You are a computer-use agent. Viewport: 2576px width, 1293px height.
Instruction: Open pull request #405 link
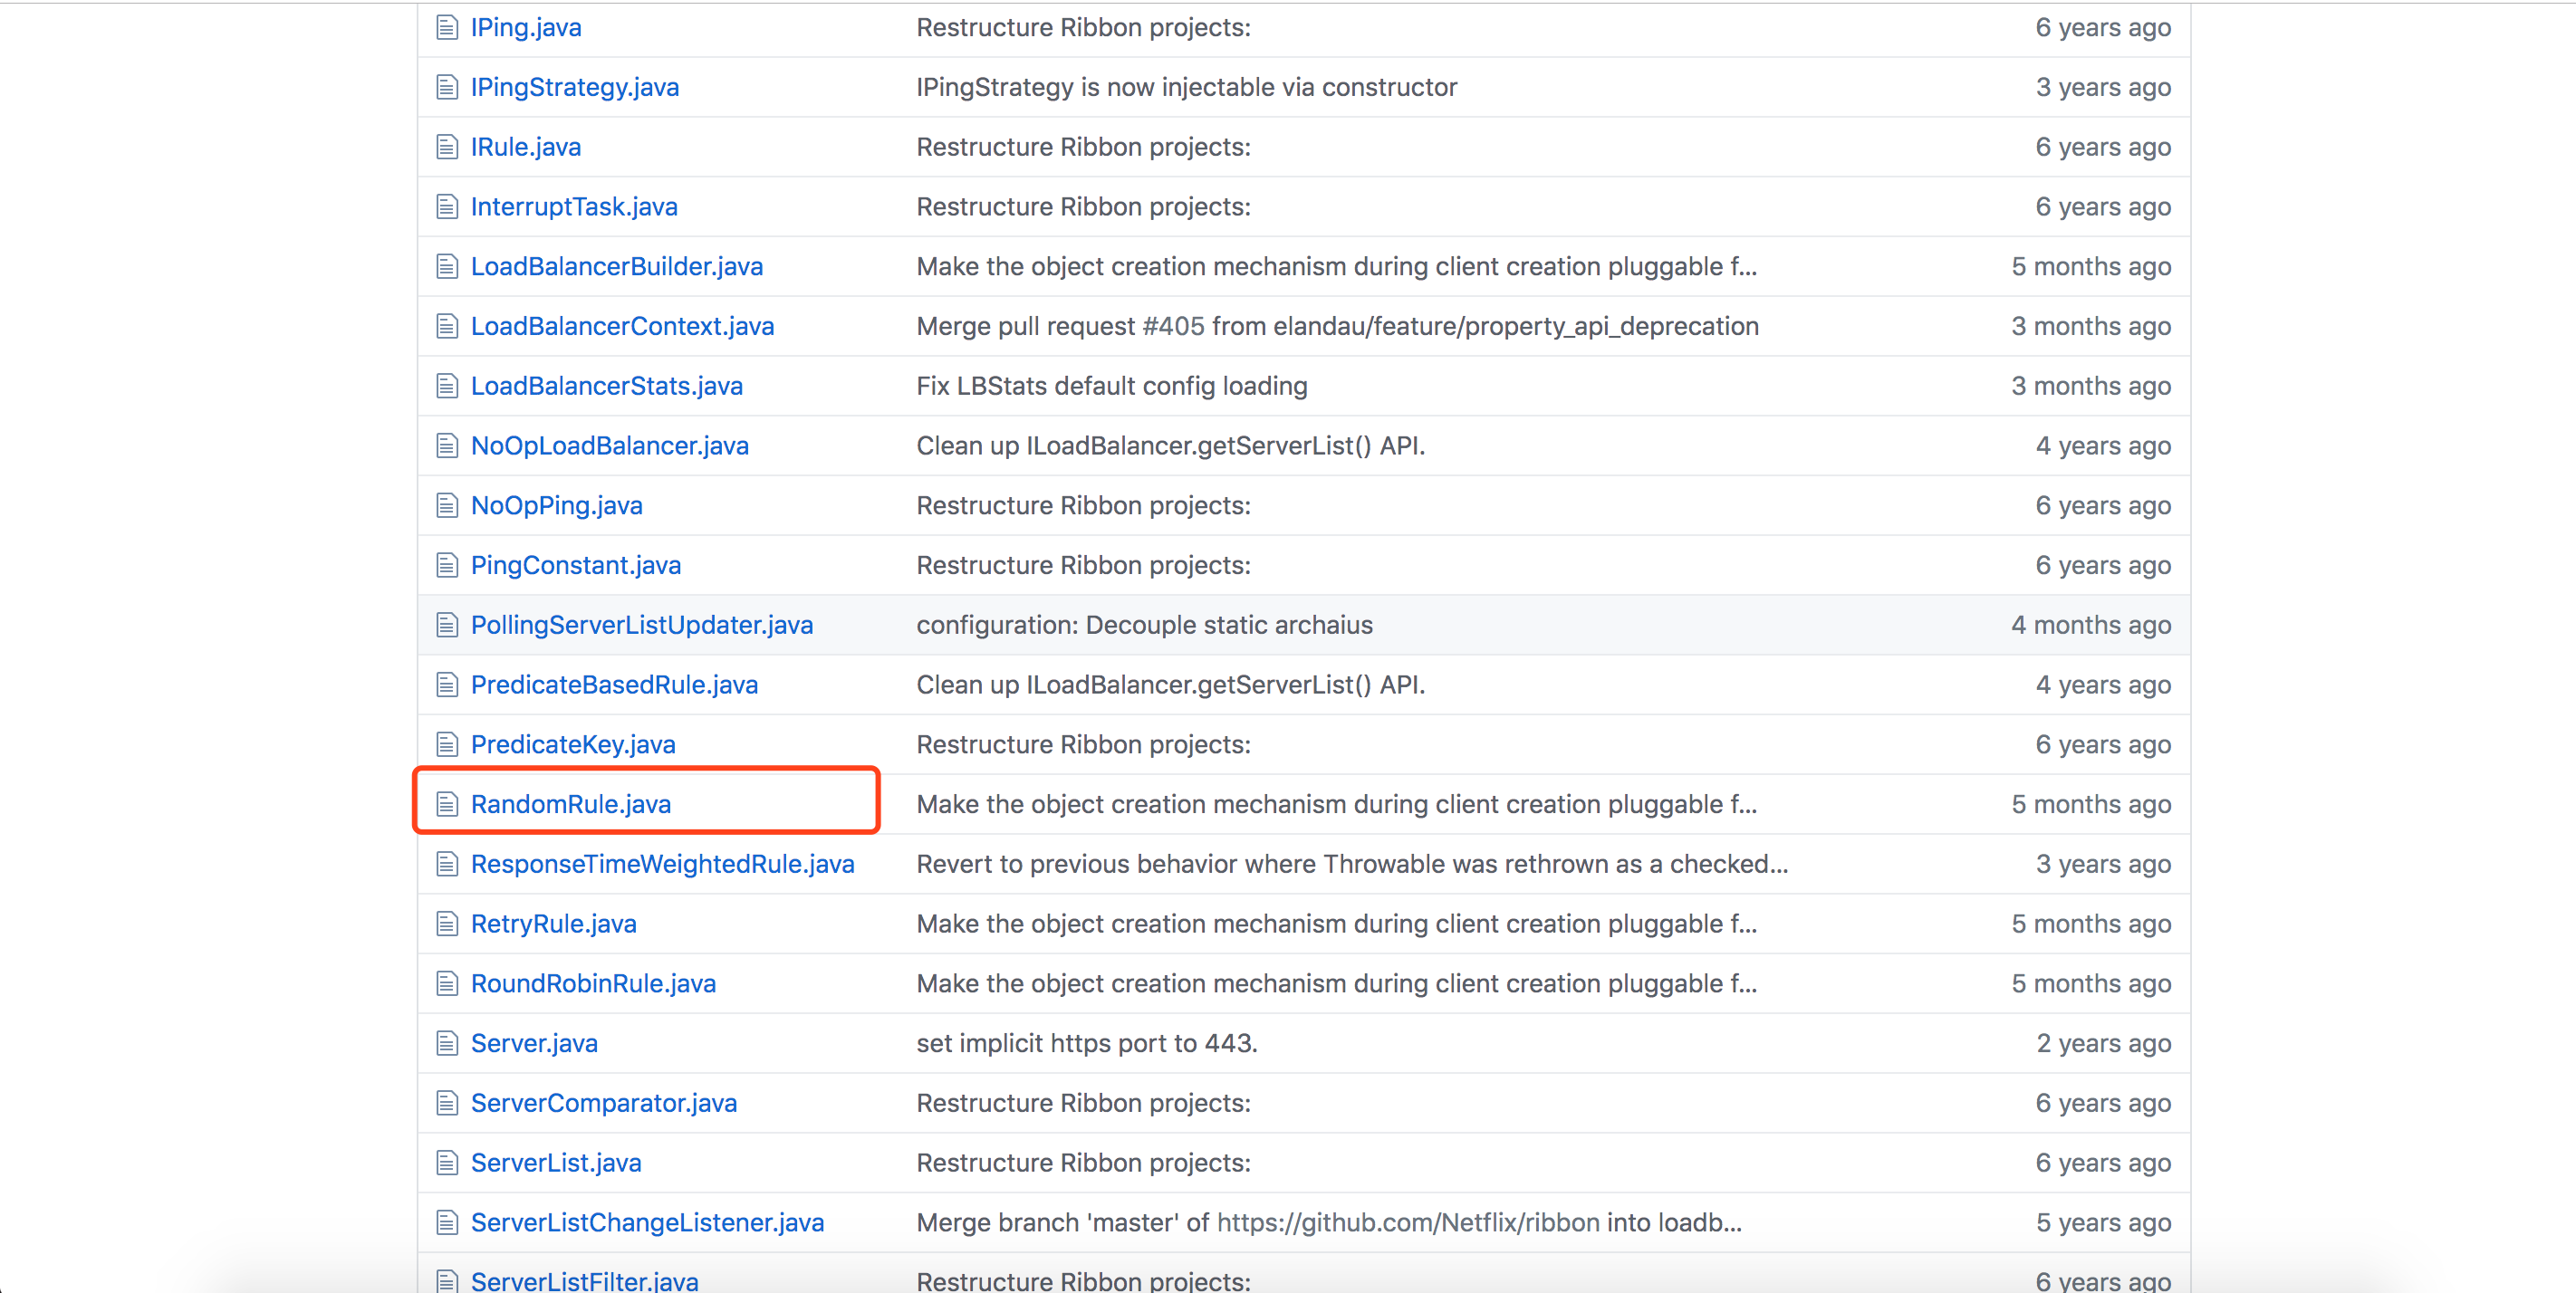(1174, 326)
